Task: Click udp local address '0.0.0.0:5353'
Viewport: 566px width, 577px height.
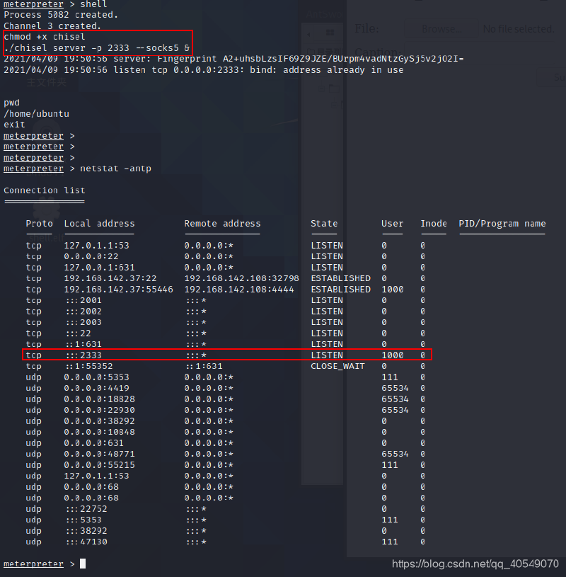Action: 97,377
